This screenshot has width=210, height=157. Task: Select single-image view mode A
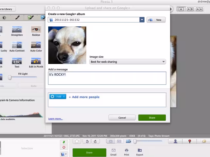point(181,9)
